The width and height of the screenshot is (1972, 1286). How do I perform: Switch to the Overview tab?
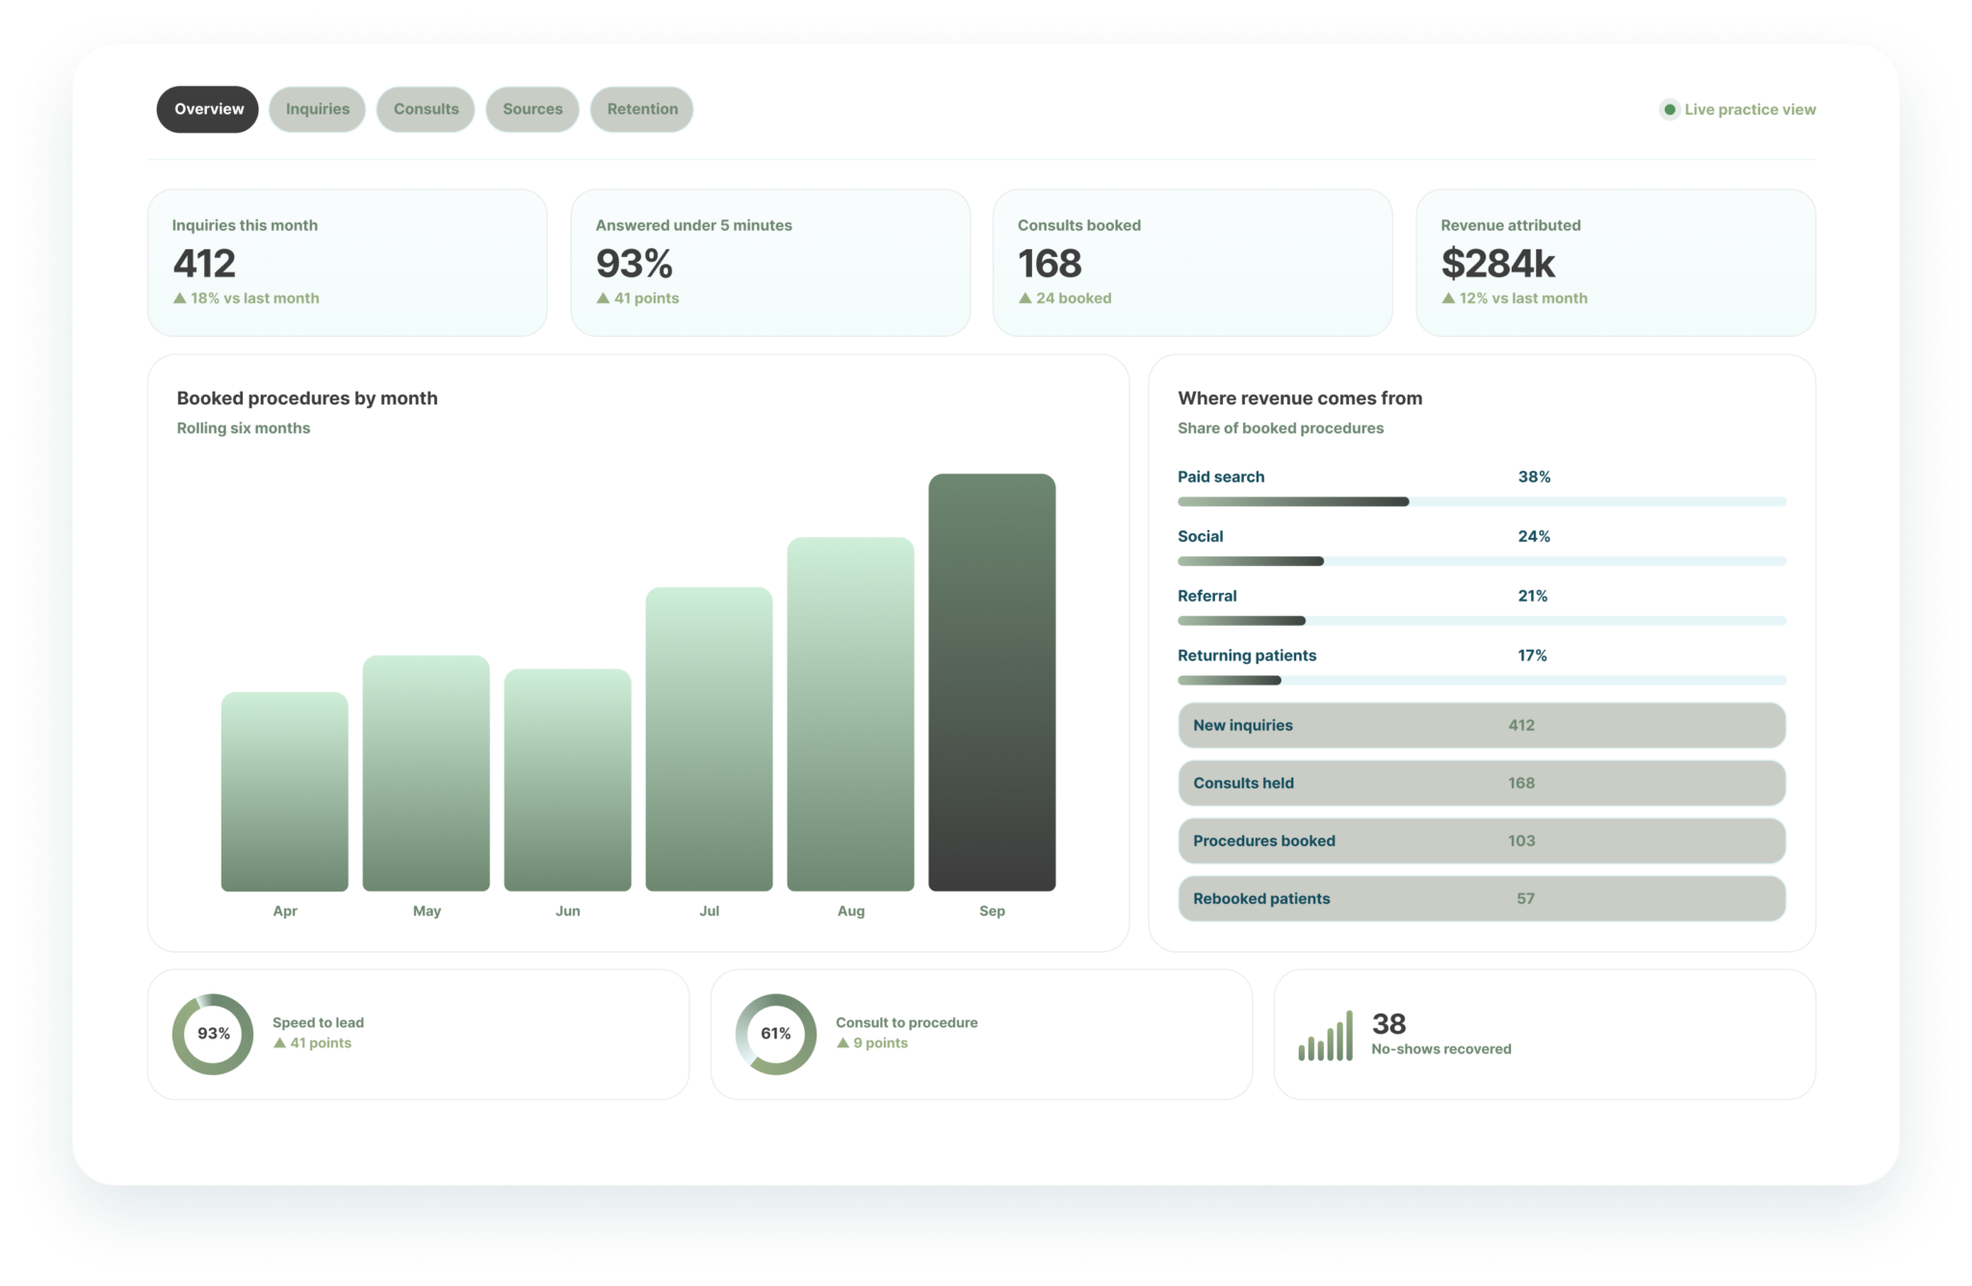(x=208, y=109)
